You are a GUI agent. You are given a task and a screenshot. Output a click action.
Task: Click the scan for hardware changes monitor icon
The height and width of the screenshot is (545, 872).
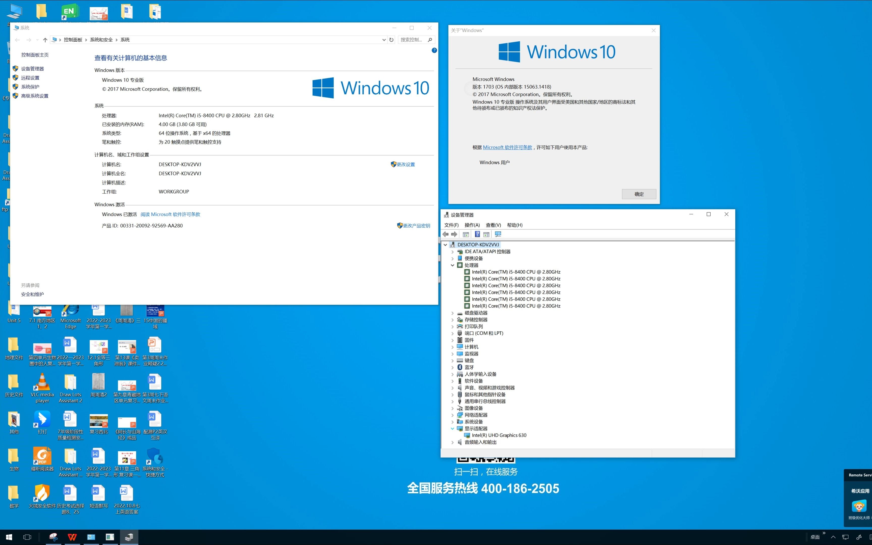click(498, 234)
